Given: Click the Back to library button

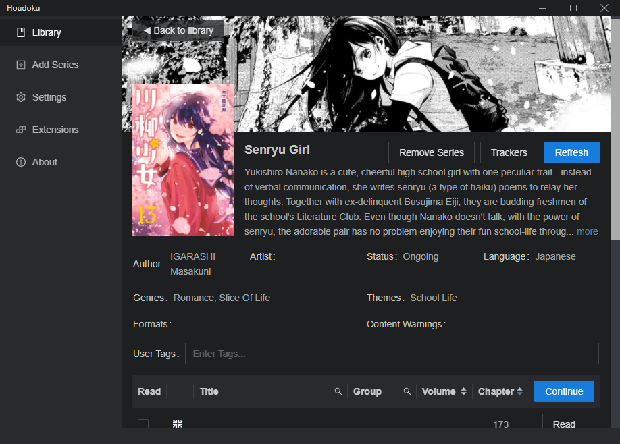Looking at the screenshot, I should [178, 30].
